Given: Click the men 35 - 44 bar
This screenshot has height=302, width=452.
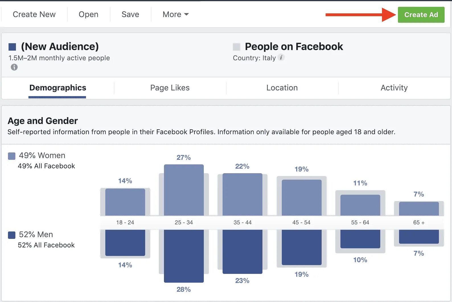Looking at the screenshot, I should point(243,251).
